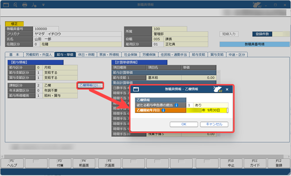Click the 乙欄情報(O)... button
The image size is (291, 176).
[x=90, y=85]
